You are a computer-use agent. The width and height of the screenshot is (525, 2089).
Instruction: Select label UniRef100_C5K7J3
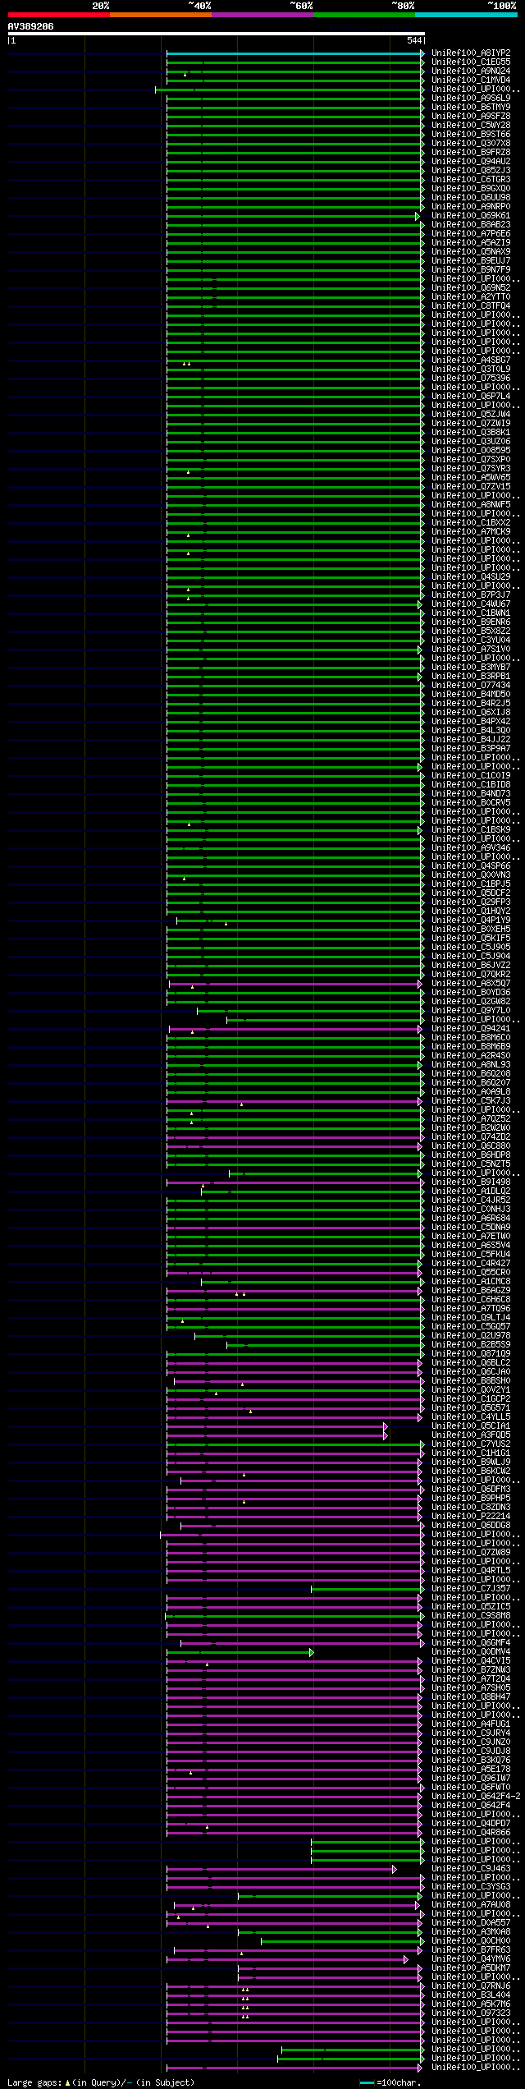click(x=471, y=1101)
